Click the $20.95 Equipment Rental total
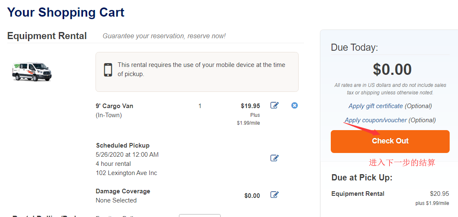458x217 pixels. click(439, 194)
